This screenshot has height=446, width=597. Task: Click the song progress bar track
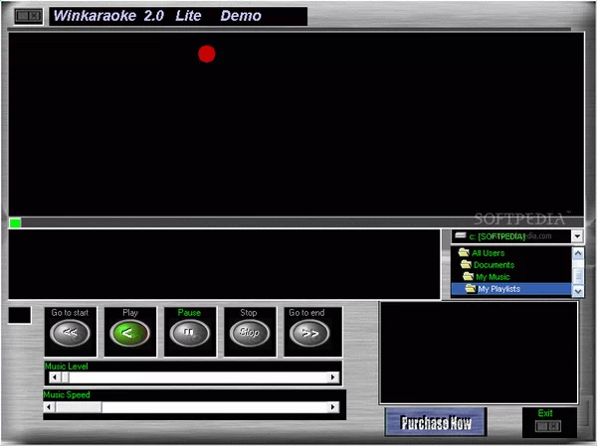tap(297, 223)
